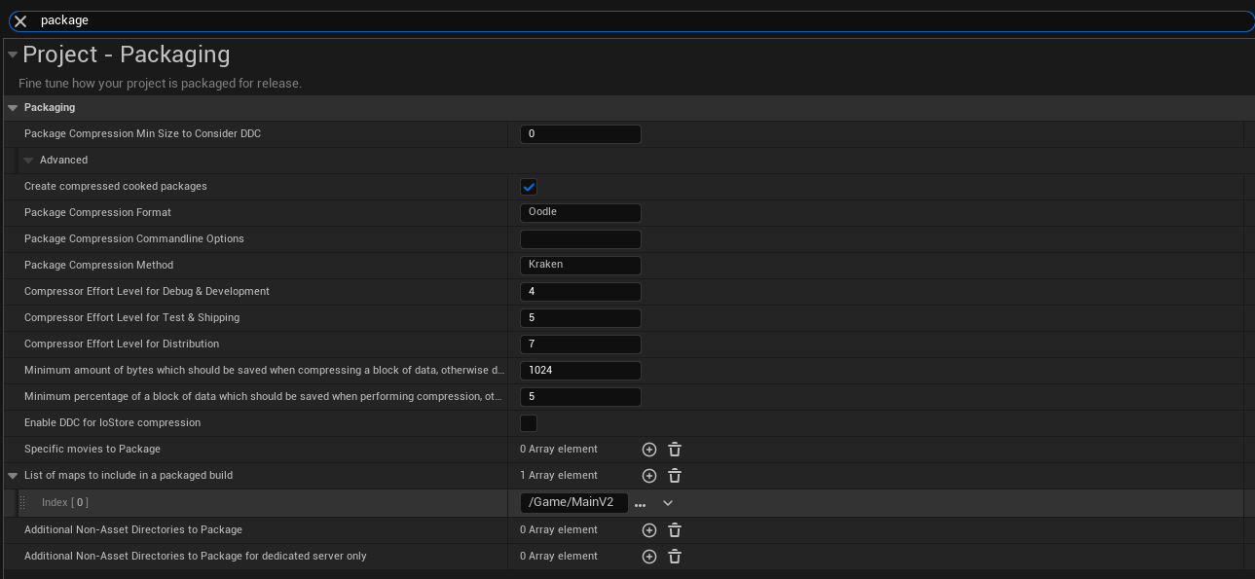Edit Compressor Effort Level for Debug & Development
This screenshot has width=1255, height=579.
click(580, 292)
